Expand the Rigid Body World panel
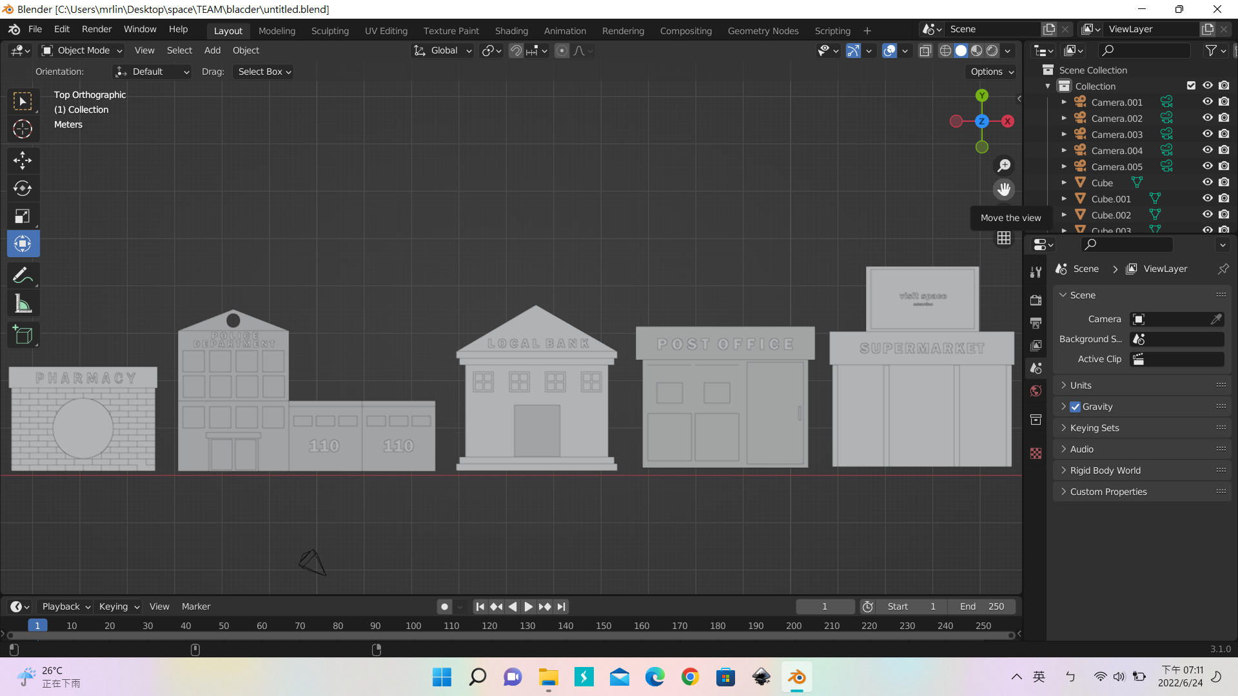Viewport: 1238px width, 696px height. tap(1105, 470)
